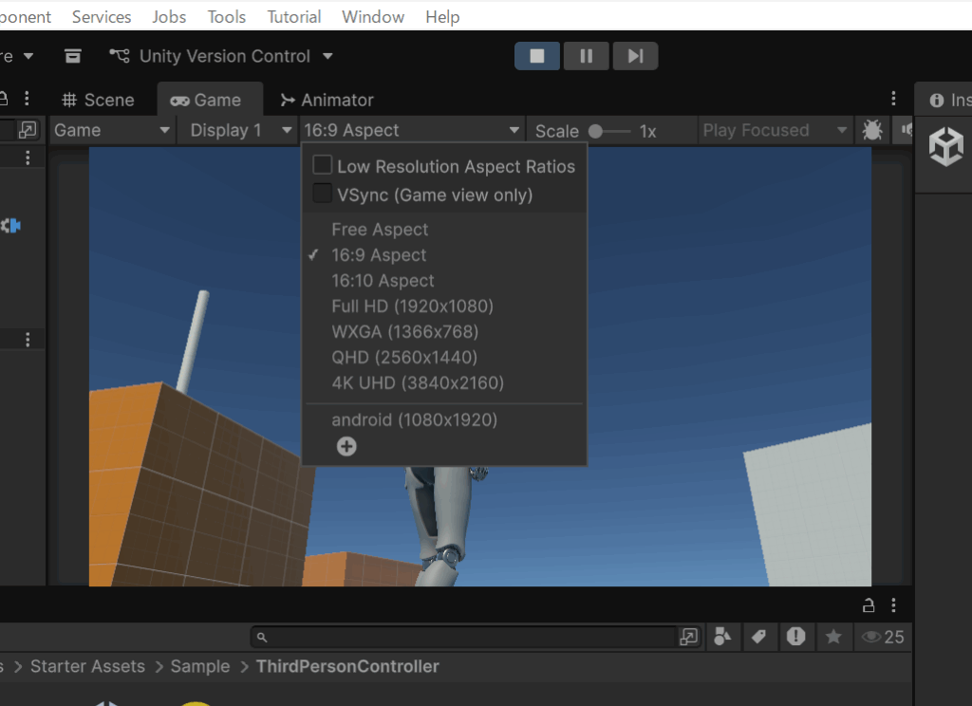Enable VSync (Game view only) checkbox

click(323, 195)
